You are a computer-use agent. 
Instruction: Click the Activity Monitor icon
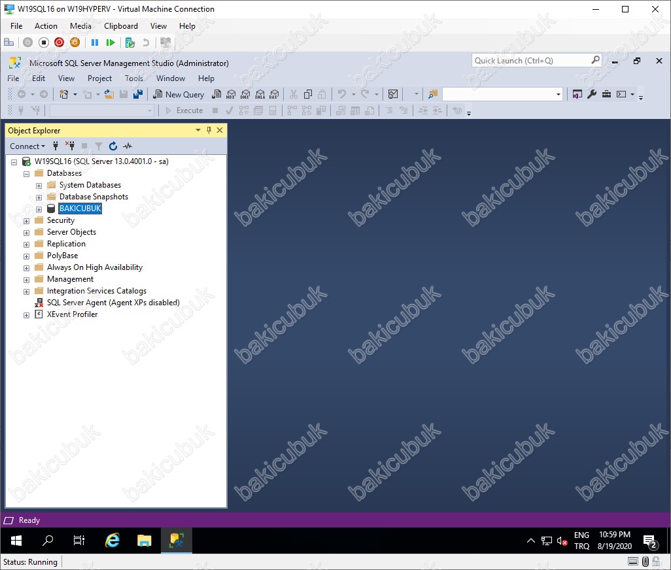[x=393, y=94]
